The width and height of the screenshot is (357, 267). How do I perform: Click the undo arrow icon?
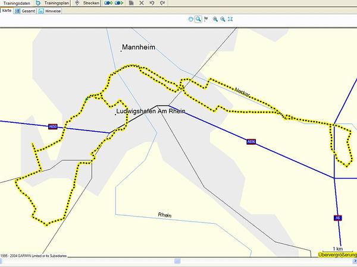tap(152, 3)
